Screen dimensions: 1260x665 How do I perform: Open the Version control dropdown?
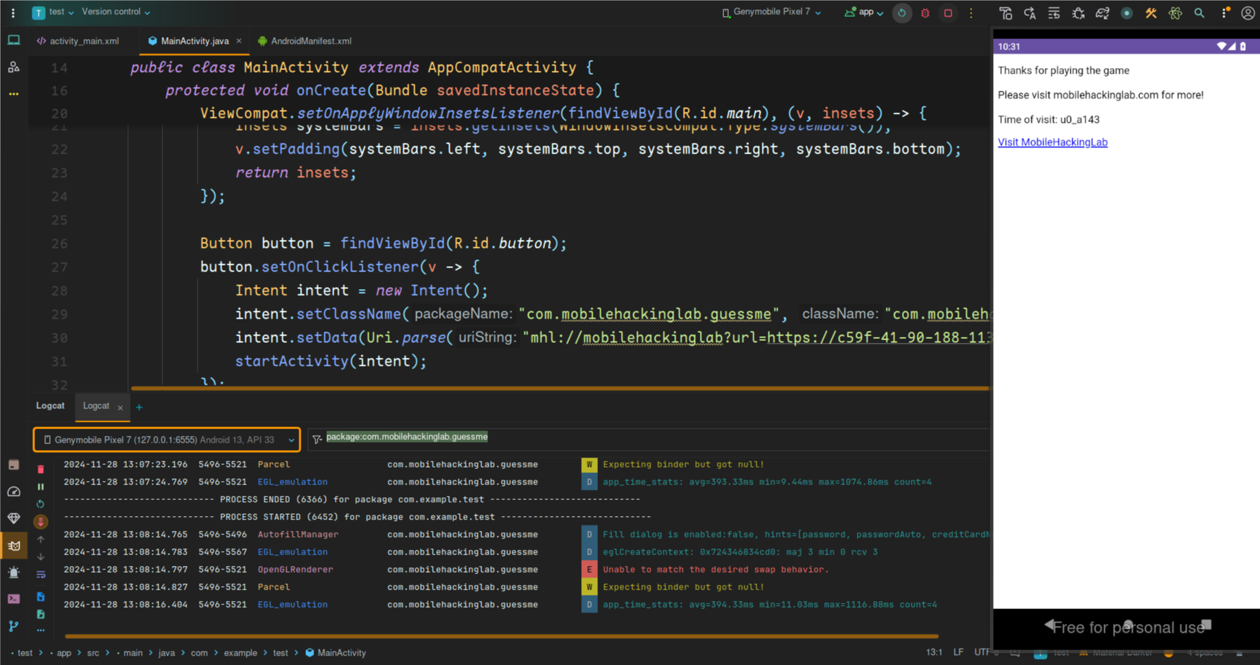click(116, 12)
